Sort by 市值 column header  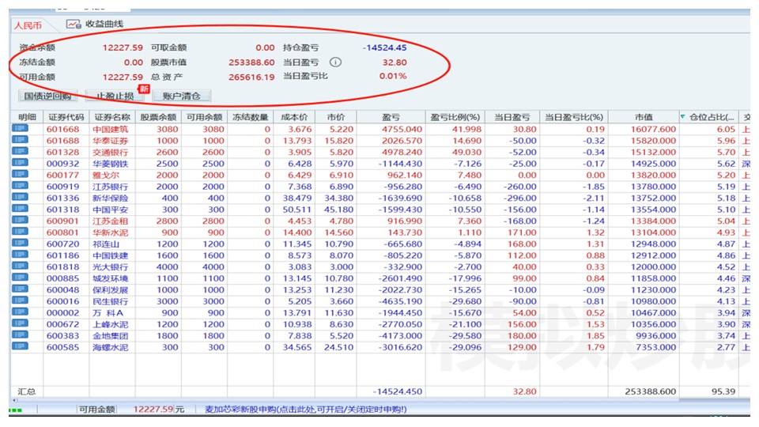tap(644, 117)
